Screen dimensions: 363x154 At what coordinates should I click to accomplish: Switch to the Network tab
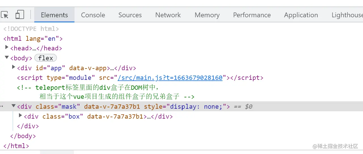(x=168, y=15)
